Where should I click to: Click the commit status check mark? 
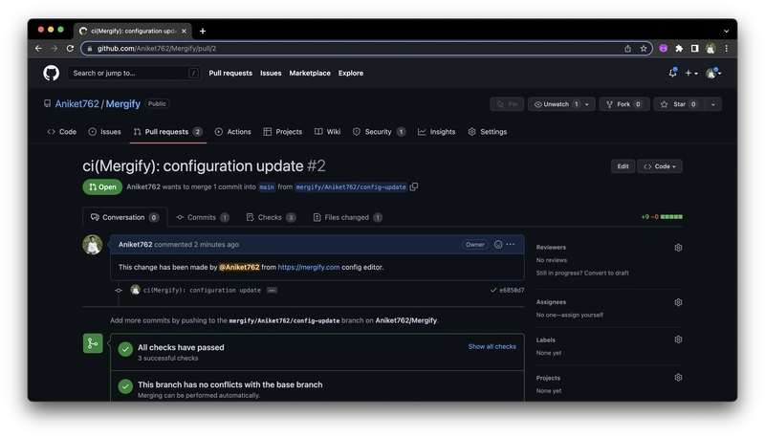coord(493,290)
